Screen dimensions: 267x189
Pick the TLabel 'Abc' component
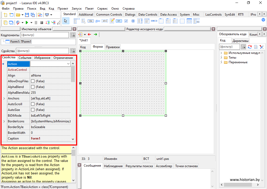(x=98, y=21)
